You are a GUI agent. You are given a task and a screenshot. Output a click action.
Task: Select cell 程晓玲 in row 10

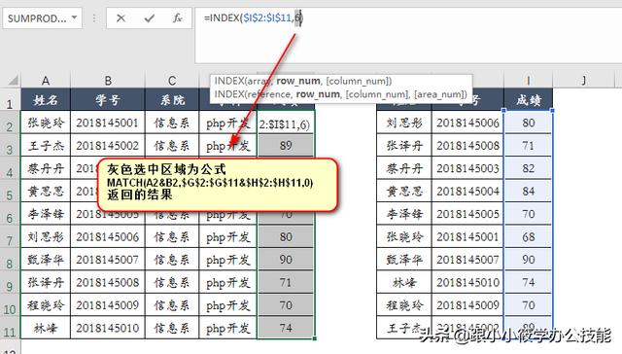46,305
